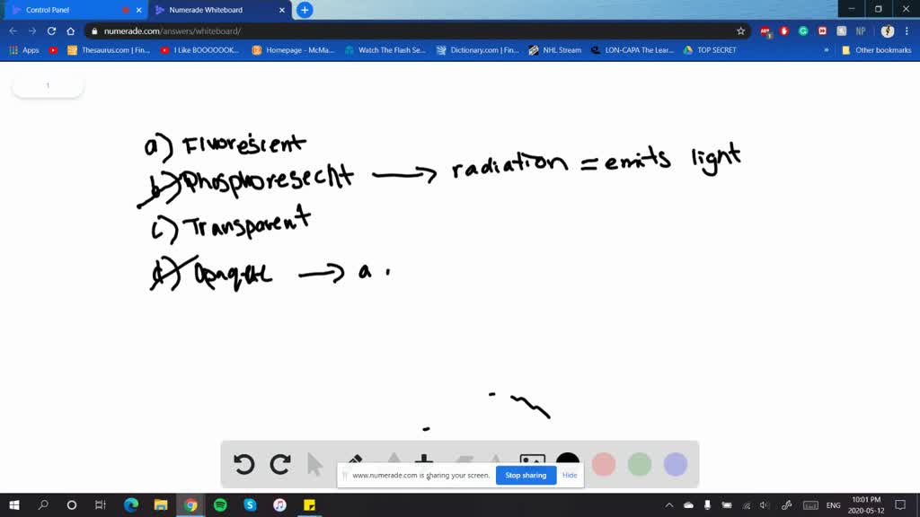Undo the last whiteboard stroke

click(243, 464)
